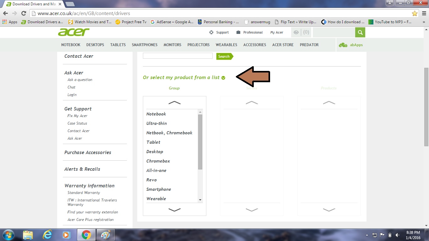
Task: Open the ACCESSORIES nav menu
Action: point(255,45)
